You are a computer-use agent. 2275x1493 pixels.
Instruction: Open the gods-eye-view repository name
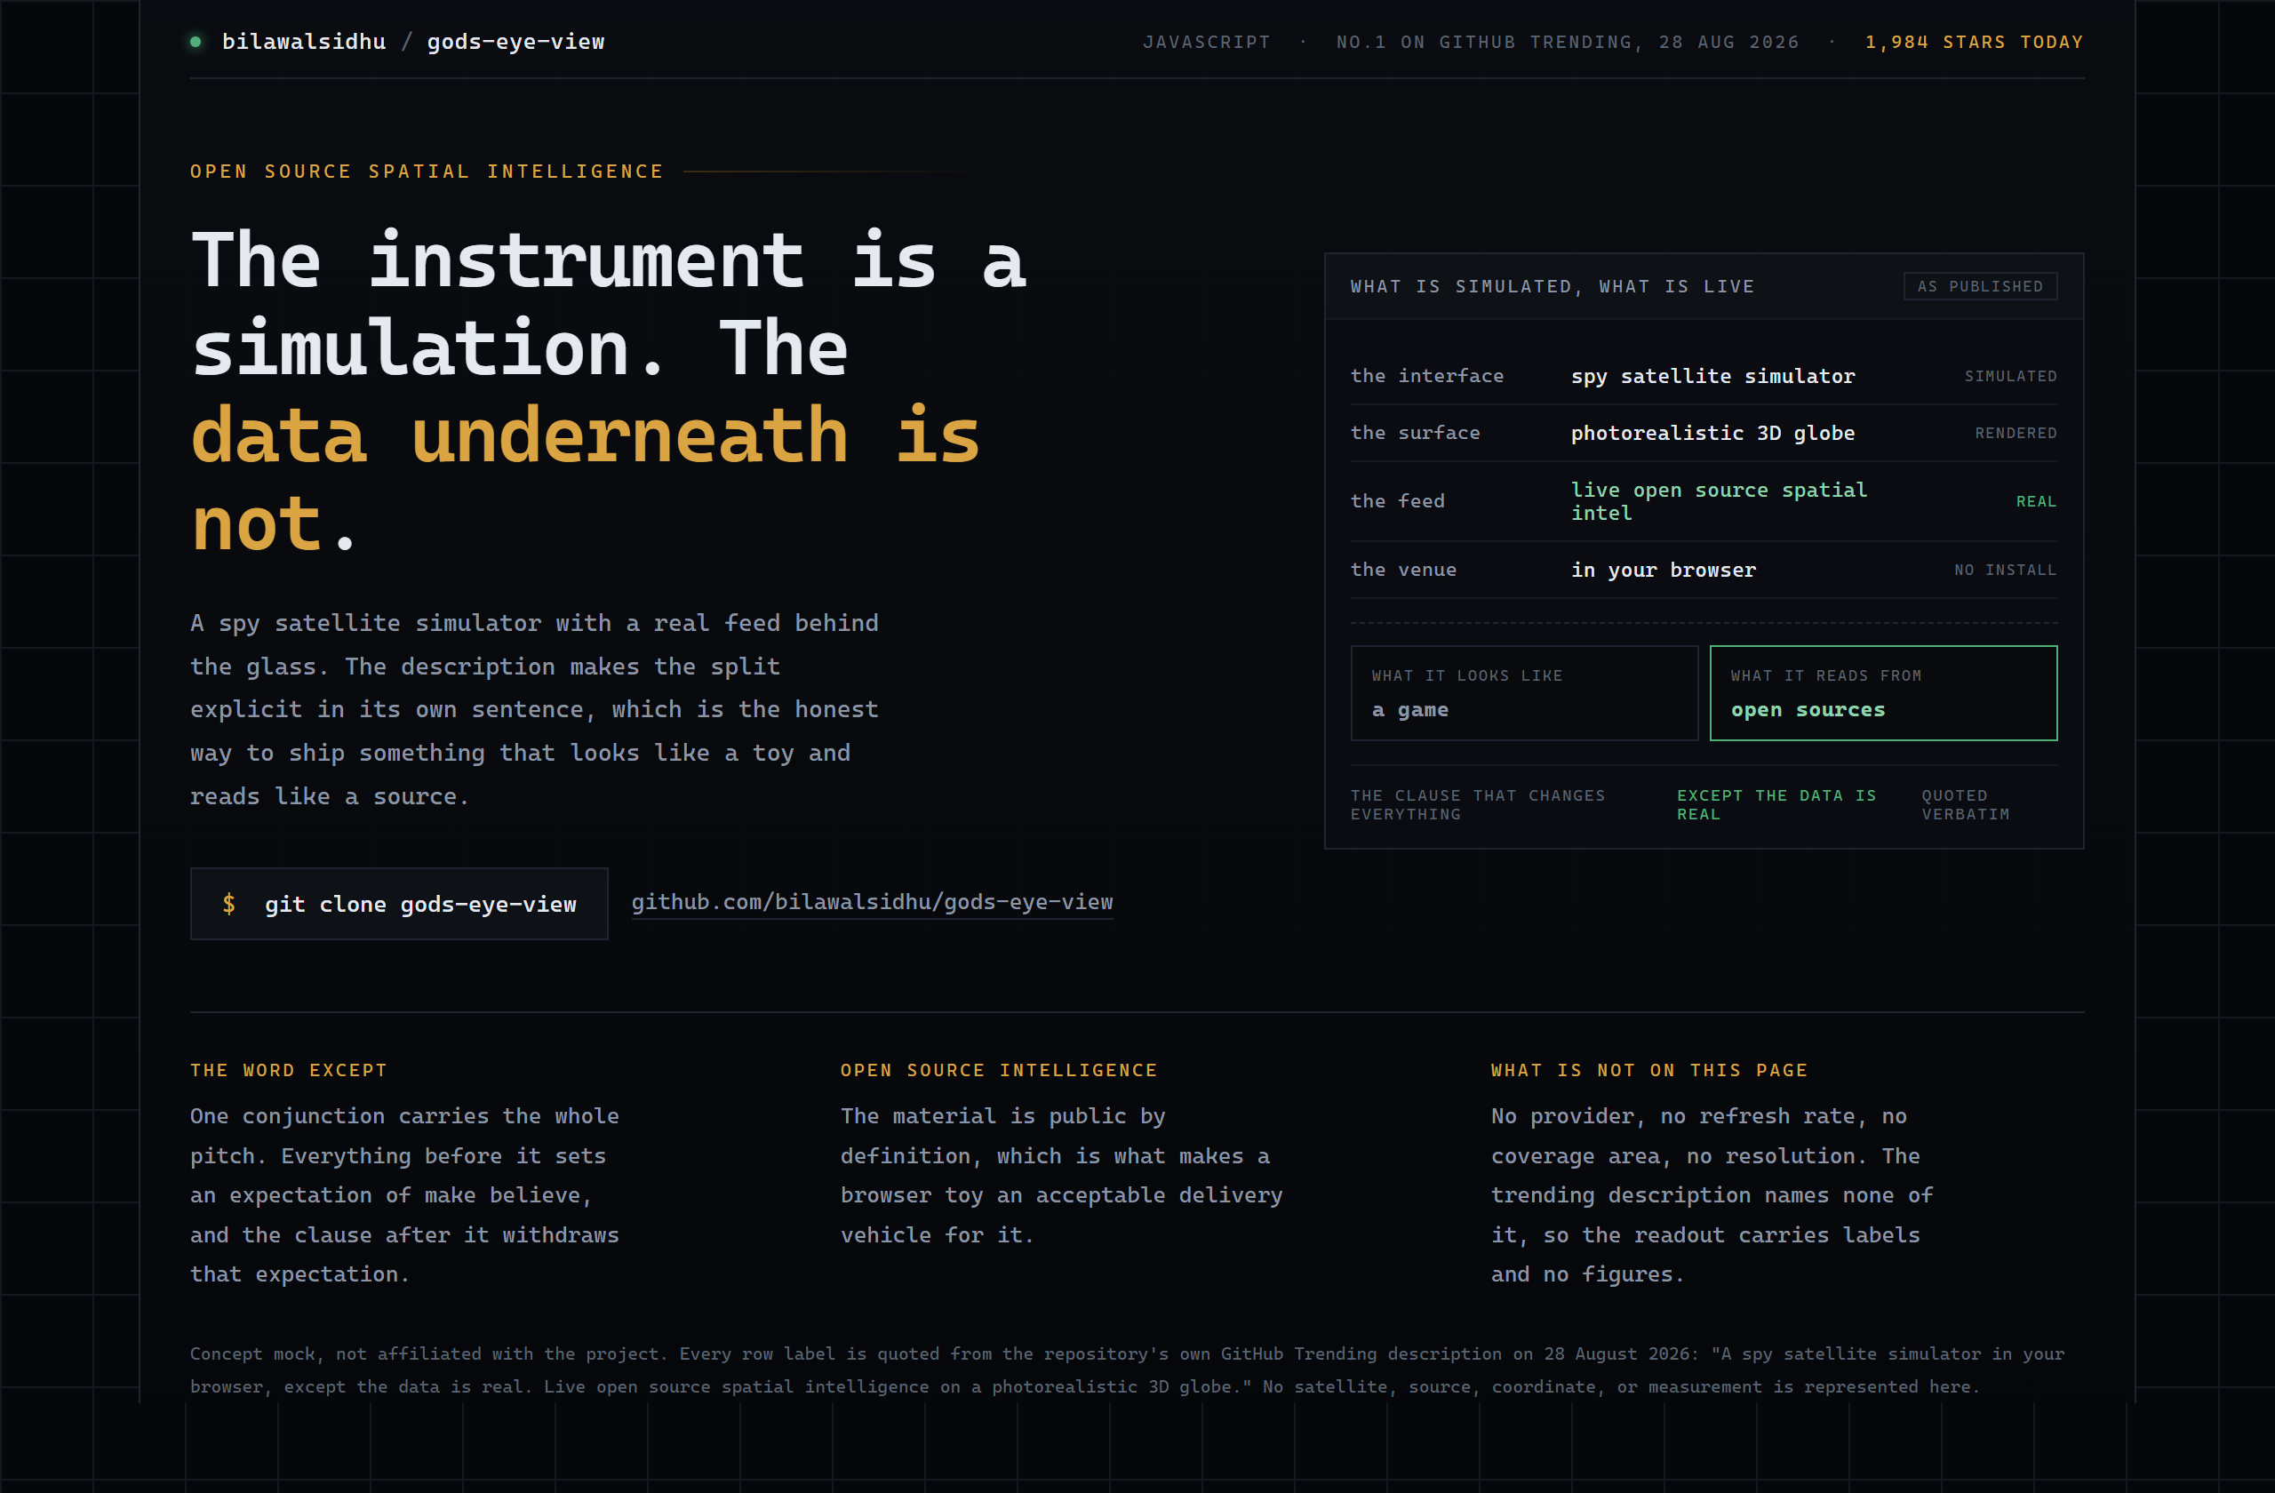tap(515, 41)
